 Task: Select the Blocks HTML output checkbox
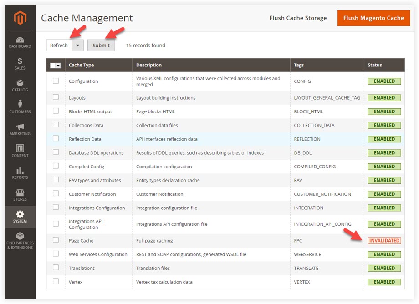(x=56, y=111)
